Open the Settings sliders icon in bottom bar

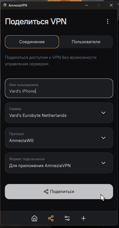67,218
